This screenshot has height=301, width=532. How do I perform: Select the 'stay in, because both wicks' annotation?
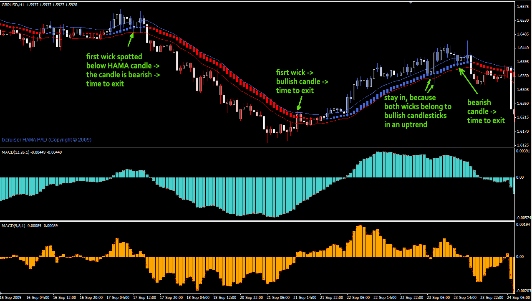coord(417,110)
